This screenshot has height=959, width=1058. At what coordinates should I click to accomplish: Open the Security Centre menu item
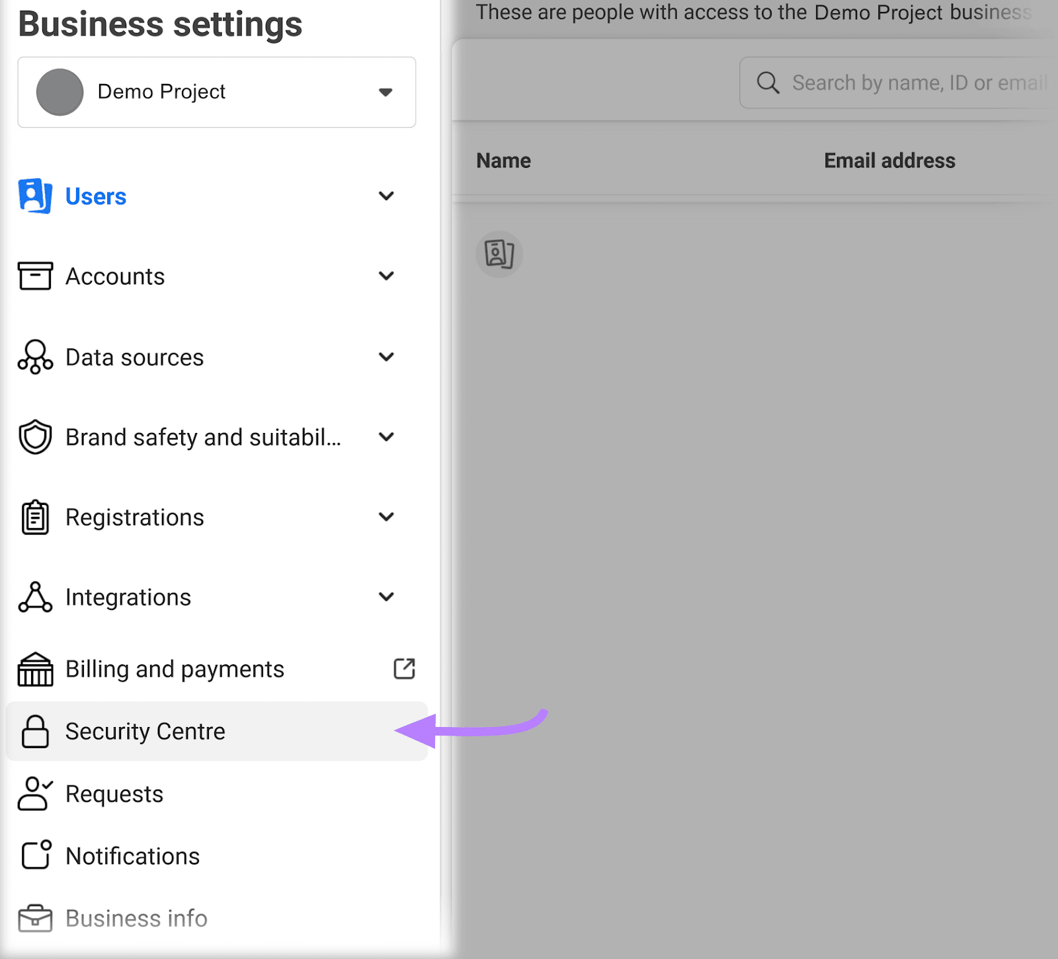pos(145,732)
